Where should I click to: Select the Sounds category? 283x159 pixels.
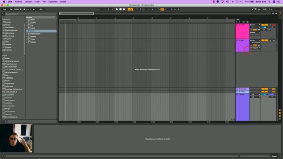click(8, 22)
